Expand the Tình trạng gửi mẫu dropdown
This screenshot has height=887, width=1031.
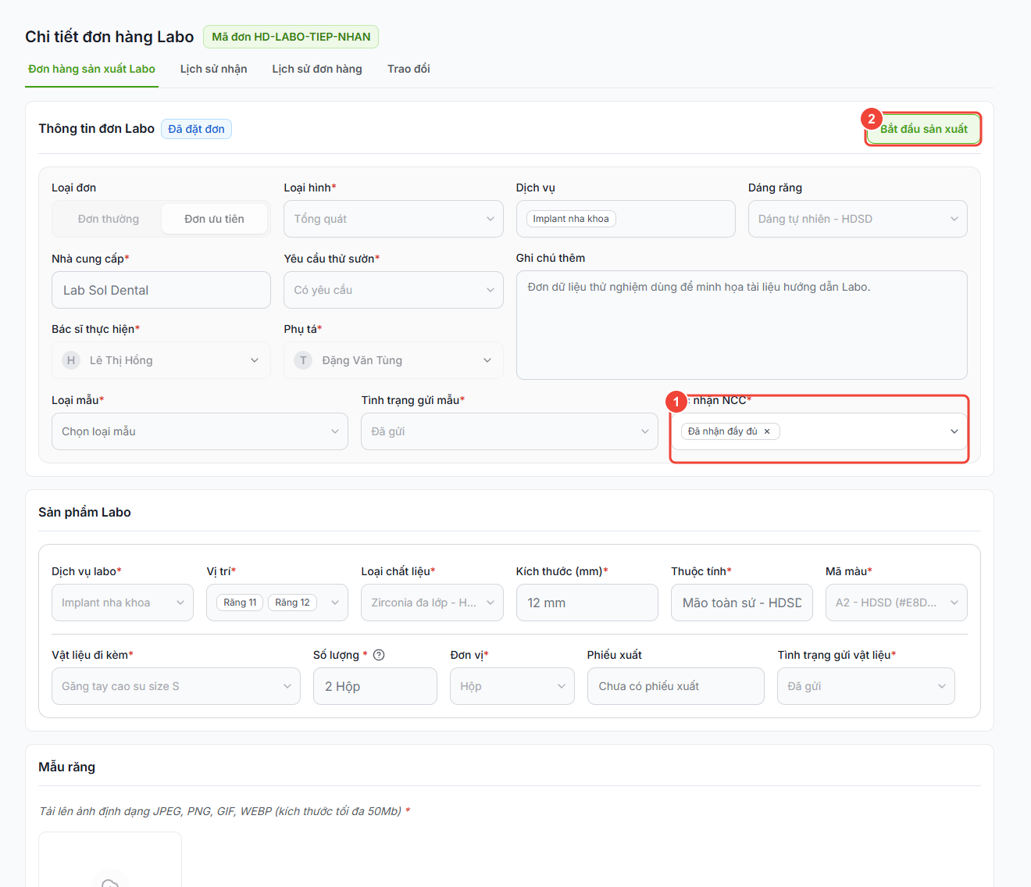point(509,431)
